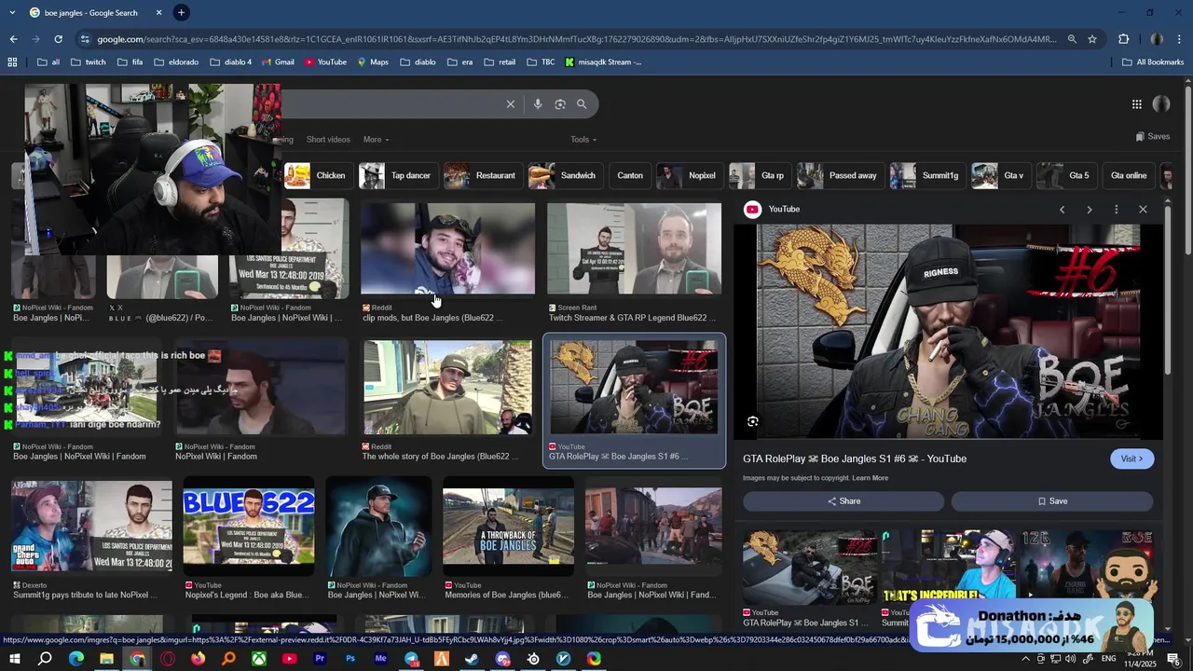1193x671 pixels.
Task: Click the Share button
Action: [844, 501]
